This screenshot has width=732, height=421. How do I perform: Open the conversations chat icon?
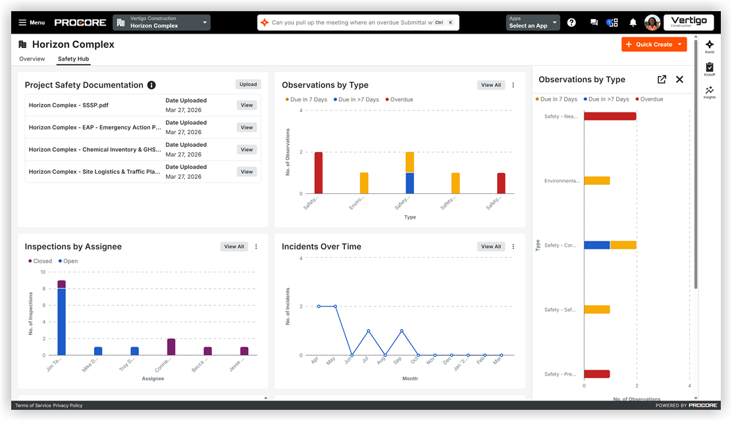594,22
